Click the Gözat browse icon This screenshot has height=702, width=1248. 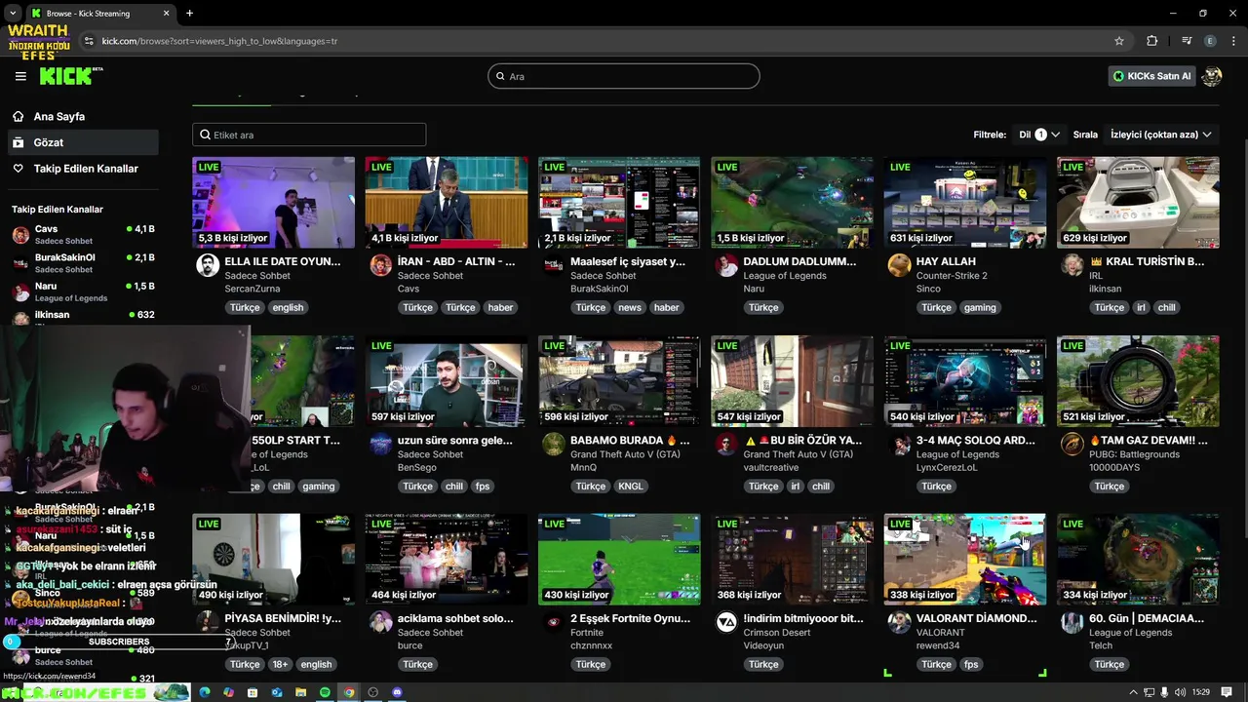(19, 142)
